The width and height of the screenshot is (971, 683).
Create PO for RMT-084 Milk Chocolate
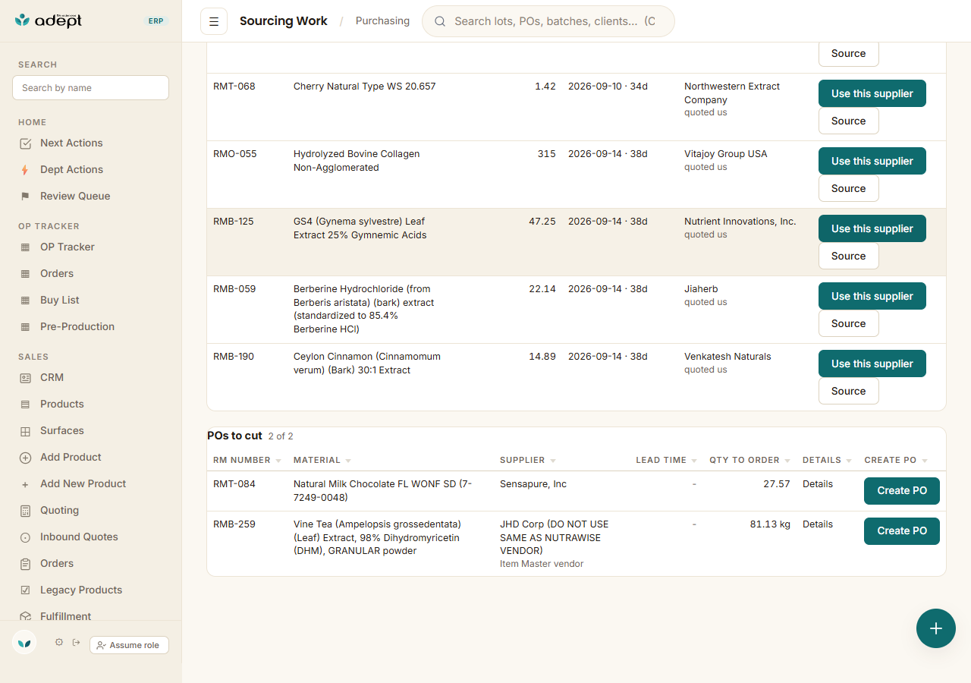pos(902,491)
